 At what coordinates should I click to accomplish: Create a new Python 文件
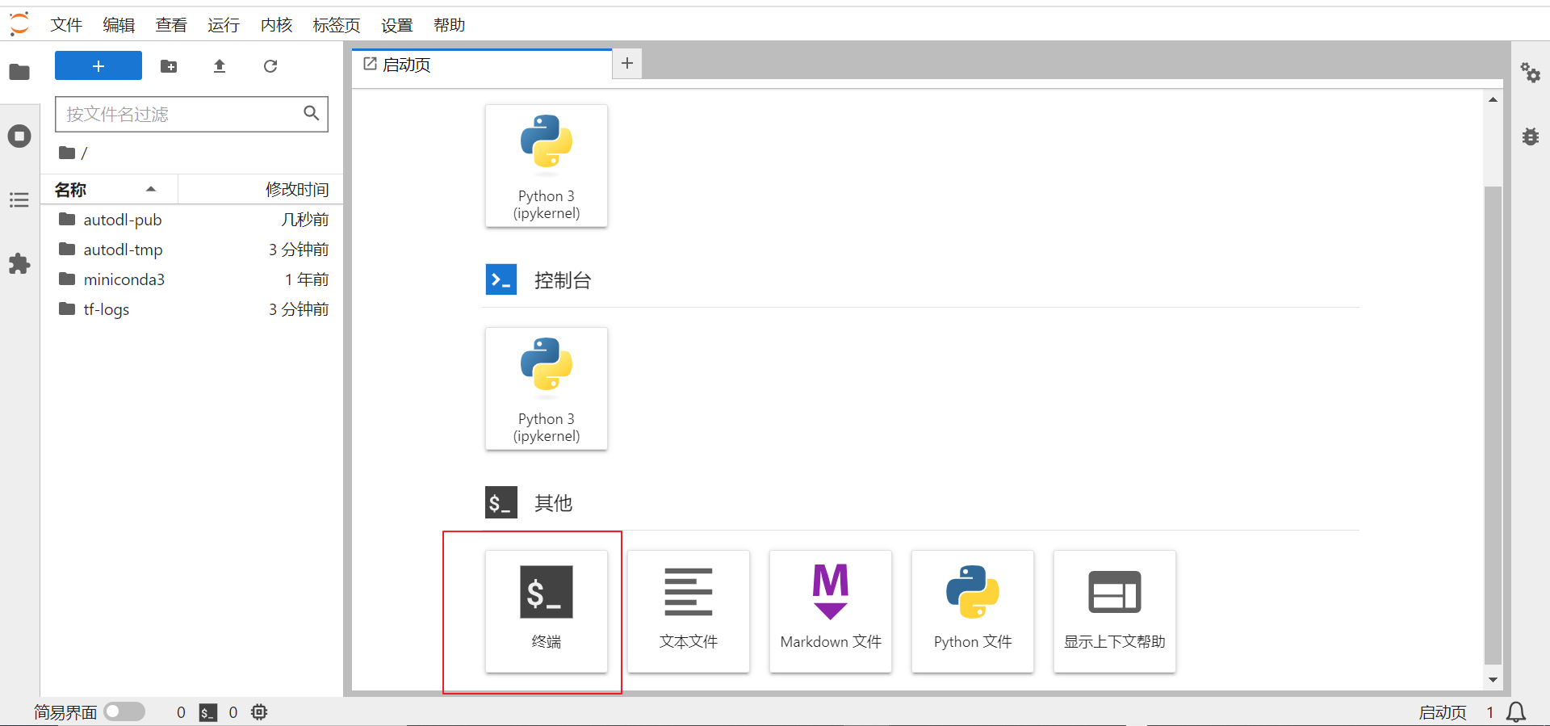click(973, 611)
